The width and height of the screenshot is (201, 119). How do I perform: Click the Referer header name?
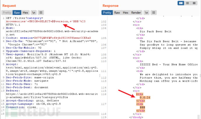pos(13,91)
